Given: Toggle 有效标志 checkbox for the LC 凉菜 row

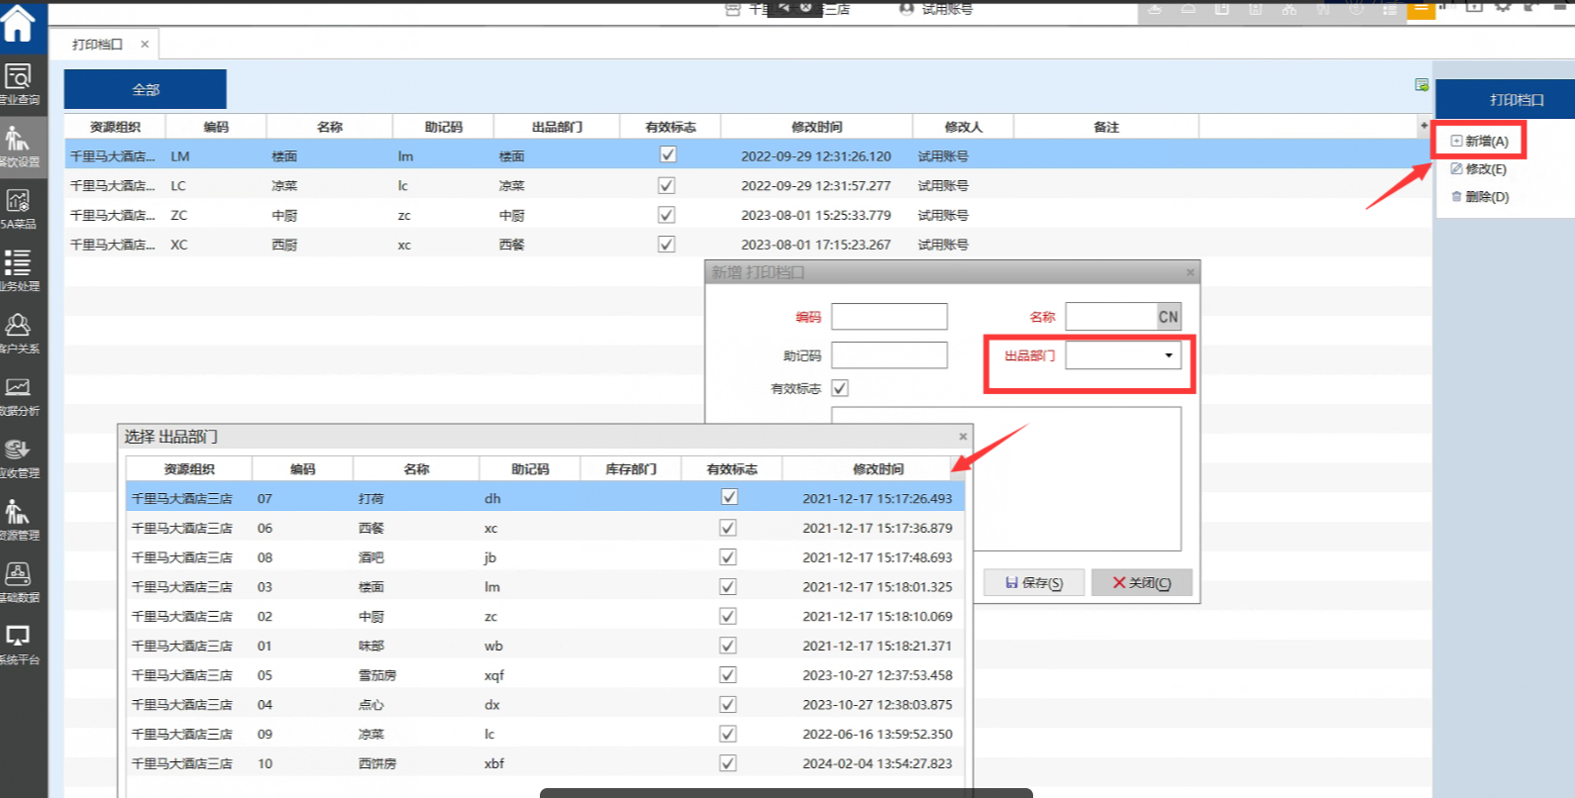Looking at the screenshot, I should [667, 185].
